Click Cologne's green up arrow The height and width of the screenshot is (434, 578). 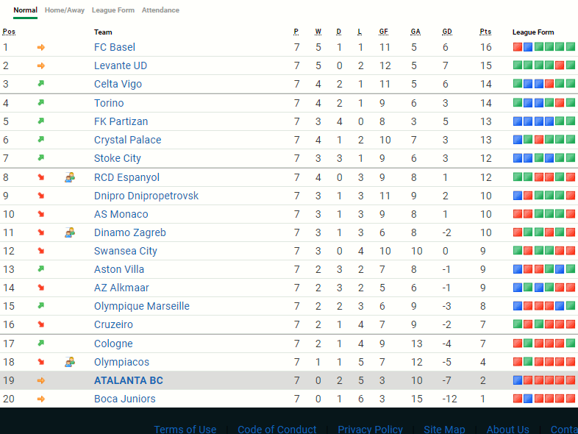click(x=41, y=344)
